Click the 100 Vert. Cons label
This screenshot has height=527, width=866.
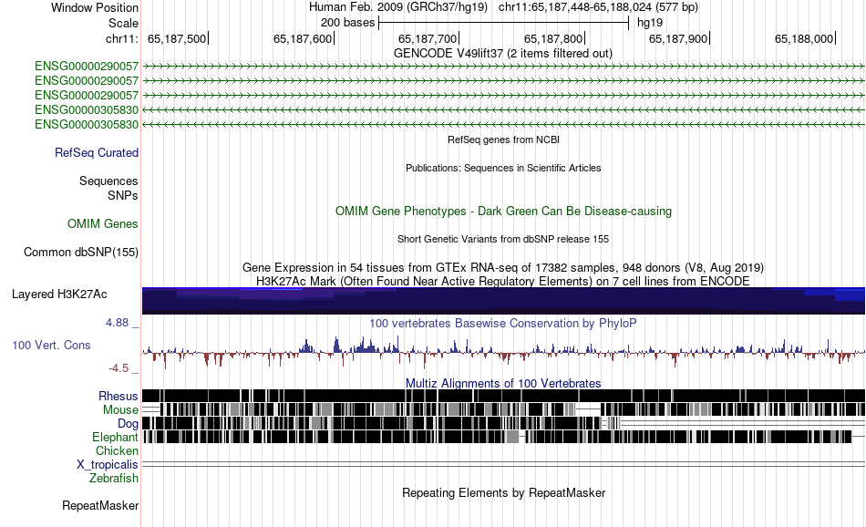click(51, 346)
